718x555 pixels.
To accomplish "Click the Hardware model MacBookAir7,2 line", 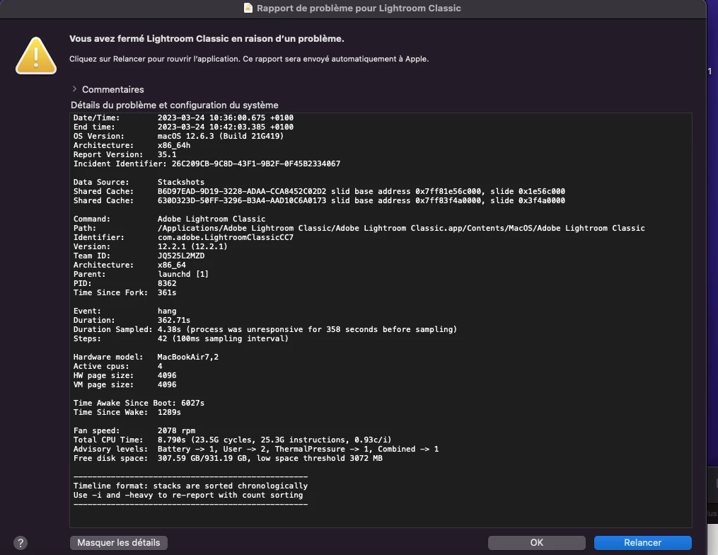I will pos(146,357).
